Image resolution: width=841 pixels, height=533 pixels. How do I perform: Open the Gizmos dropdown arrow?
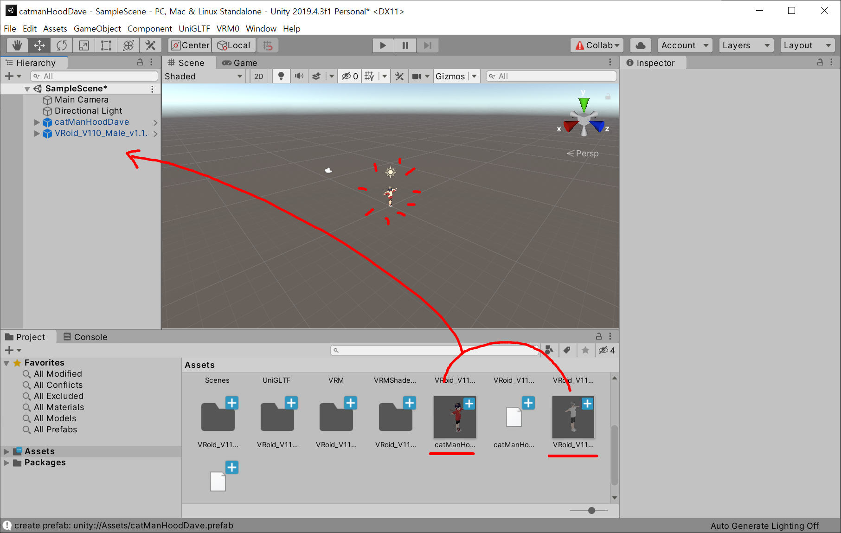click(474, 76)
